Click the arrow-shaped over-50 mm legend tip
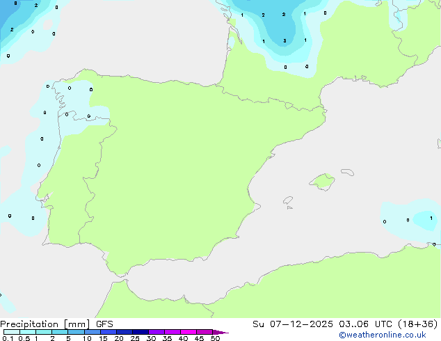The image size is (441, 341). pyautogui.click(x=220, y=332)
